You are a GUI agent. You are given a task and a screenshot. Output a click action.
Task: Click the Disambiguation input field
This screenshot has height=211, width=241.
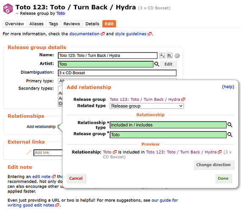(117, 73)
